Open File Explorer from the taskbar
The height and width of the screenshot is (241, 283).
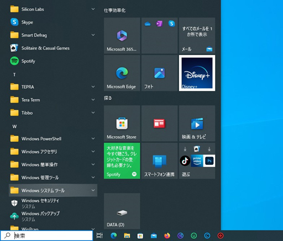(x=127, y=235)
